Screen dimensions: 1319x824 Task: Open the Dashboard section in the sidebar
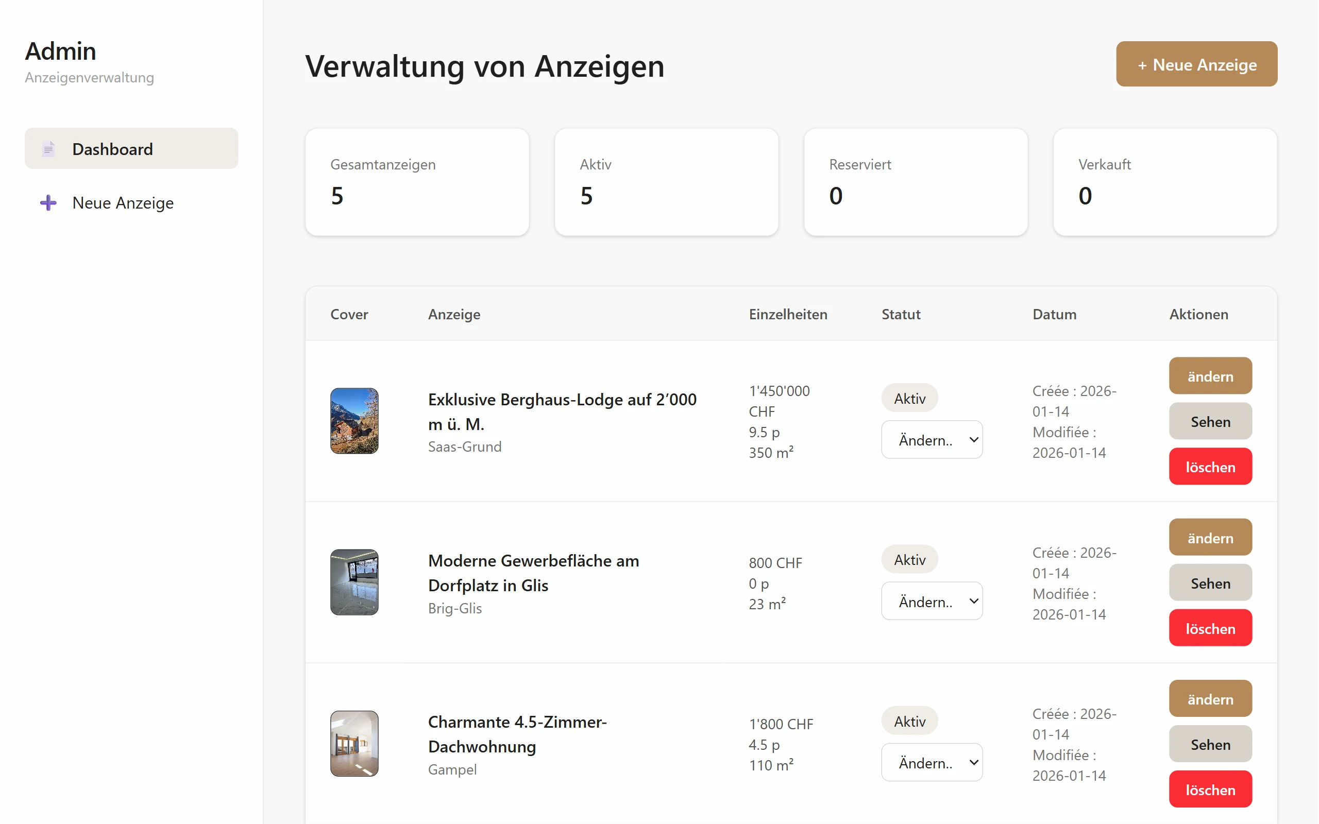[112, 148]
